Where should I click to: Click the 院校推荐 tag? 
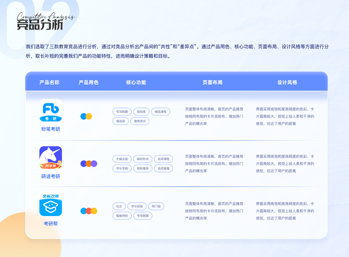(x=143, y=168)
